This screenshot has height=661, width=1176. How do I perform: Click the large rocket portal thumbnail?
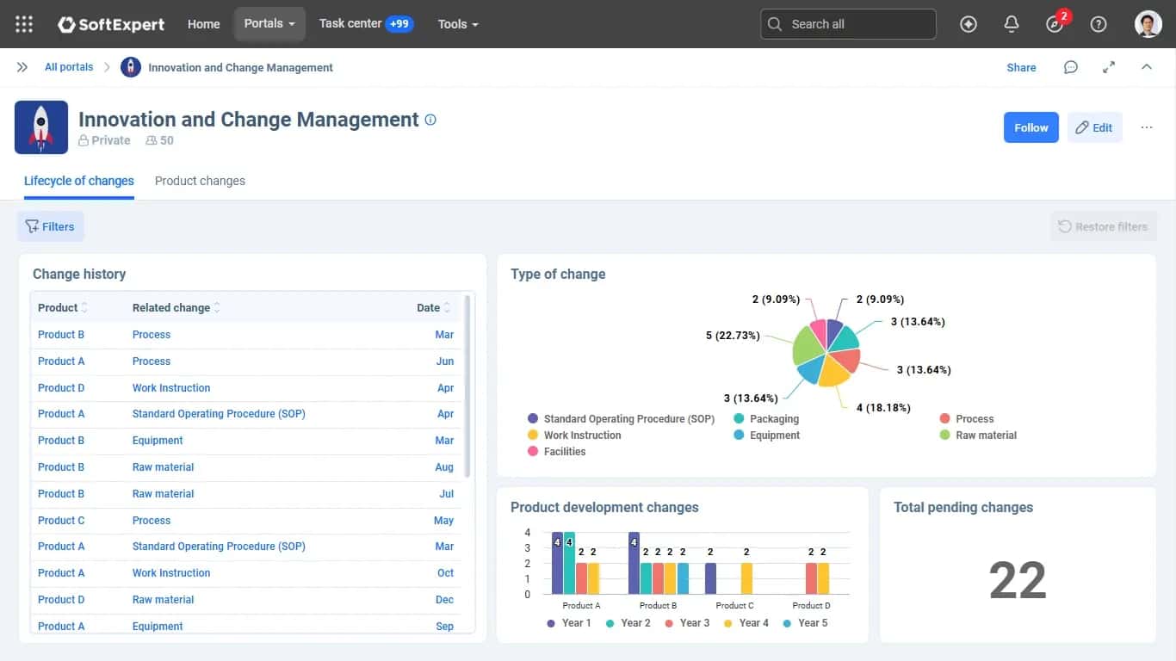tap(41, 127)
